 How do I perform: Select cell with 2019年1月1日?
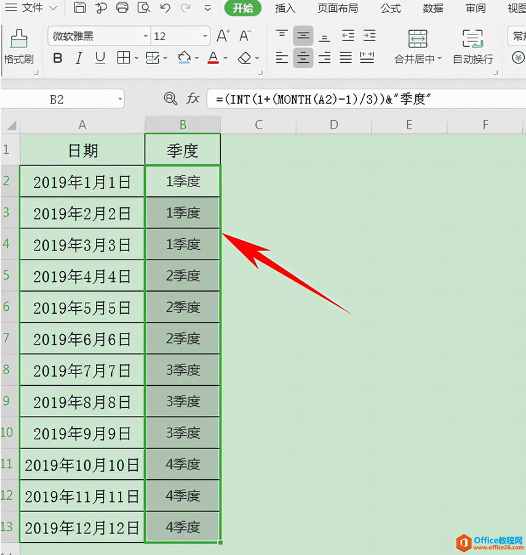(x=82, y=182)
